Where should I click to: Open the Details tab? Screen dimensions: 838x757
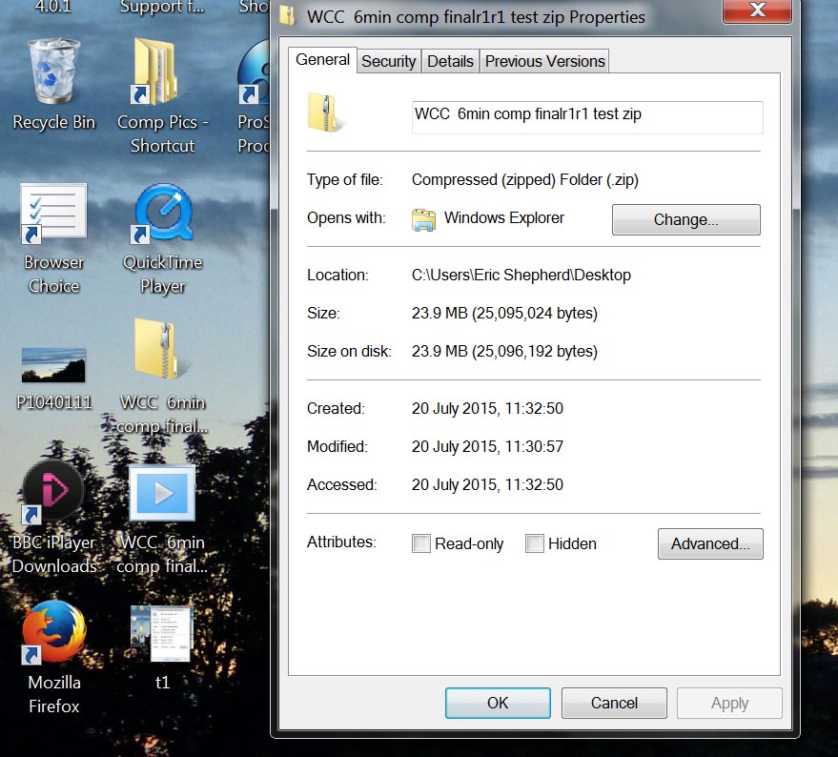coord(450,61)
